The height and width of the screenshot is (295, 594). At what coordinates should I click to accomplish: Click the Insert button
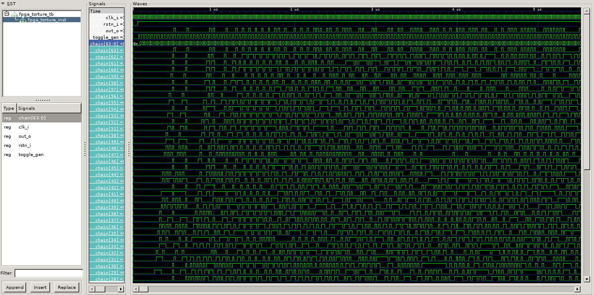click(x=40, y=287)
